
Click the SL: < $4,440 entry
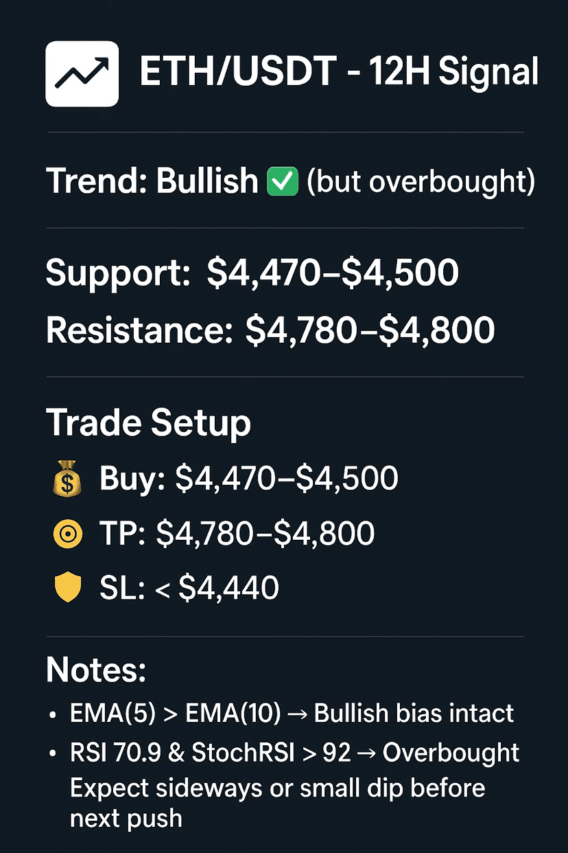pos(189,589)
